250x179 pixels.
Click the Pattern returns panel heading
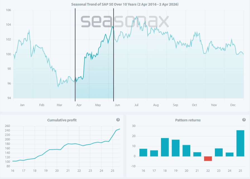pos(188,120)
